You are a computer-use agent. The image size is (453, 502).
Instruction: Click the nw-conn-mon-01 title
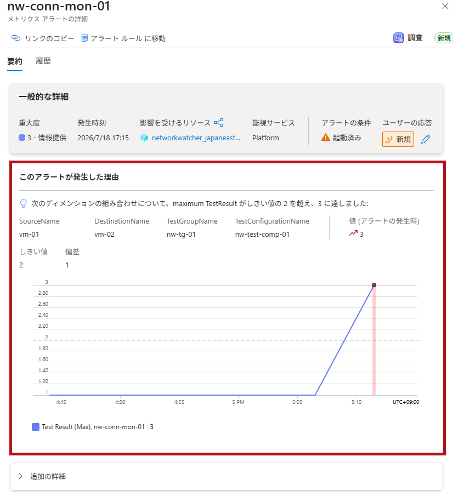pos(59,7)
